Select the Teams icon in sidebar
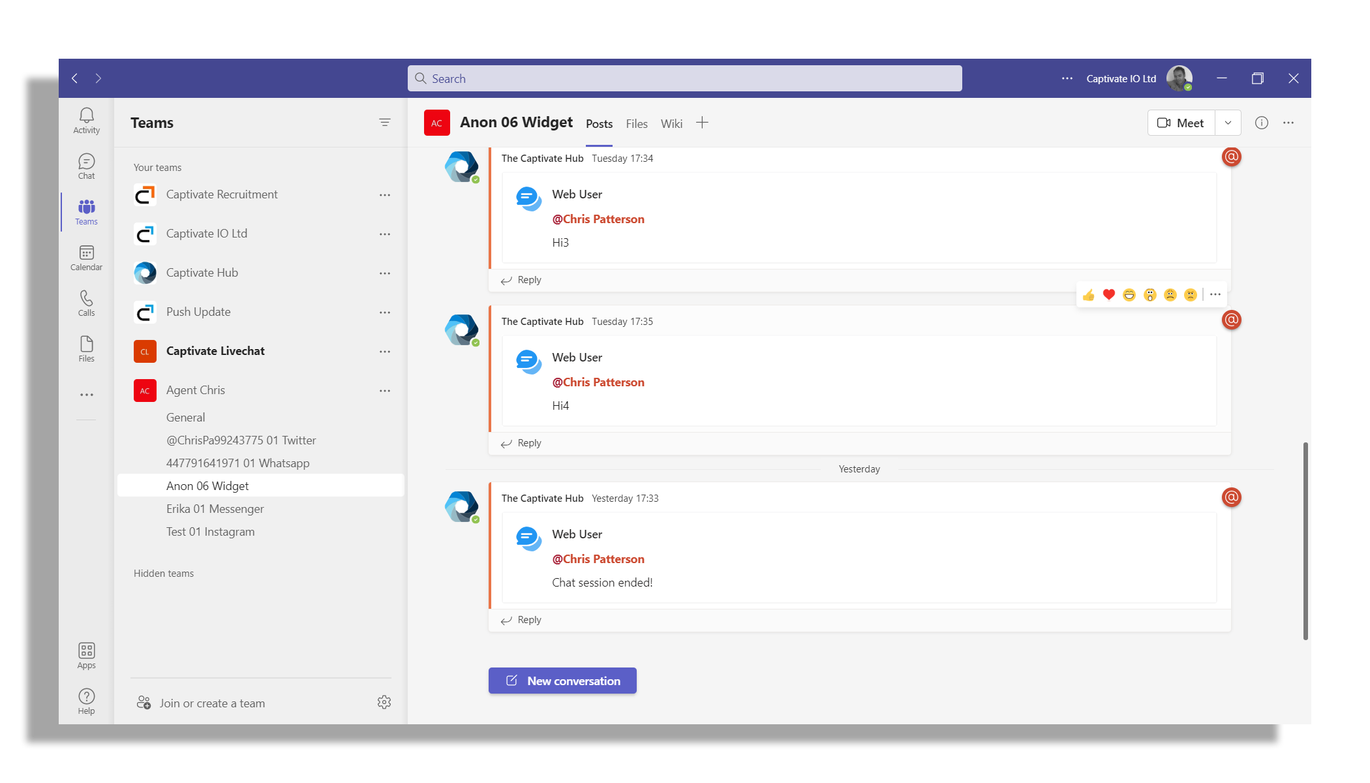 pos(86,212)
